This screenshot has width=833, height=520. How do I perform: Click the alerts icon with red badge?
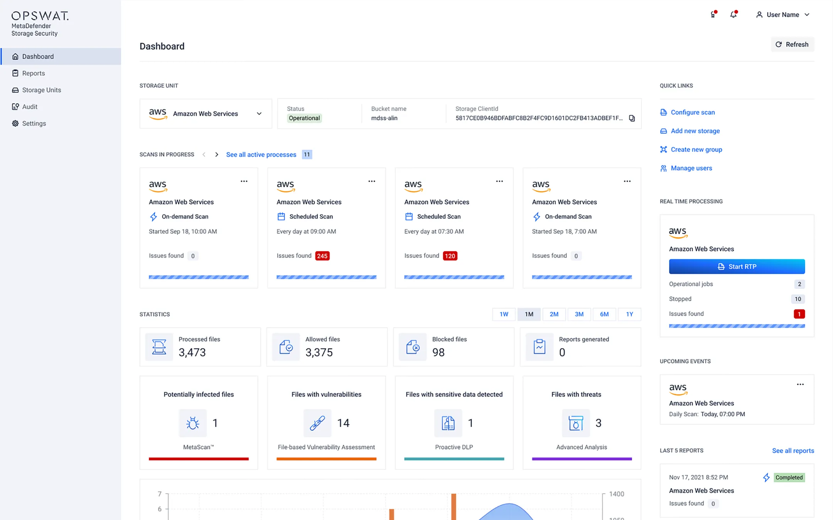[x=712, y=14]
